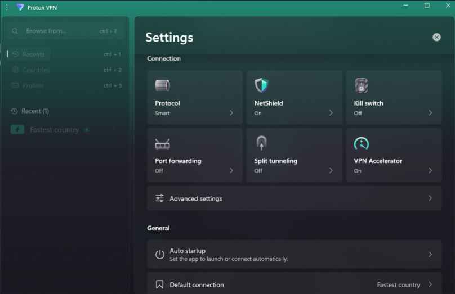
Task: Click the Proton VPN logo icon
Action: pyautogui.click(x=20, y=7)
